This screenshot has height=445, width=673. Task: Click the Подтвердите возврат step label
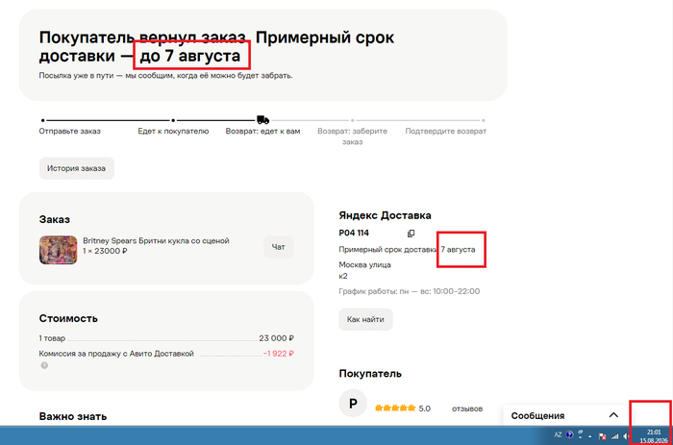coord(445,132)
